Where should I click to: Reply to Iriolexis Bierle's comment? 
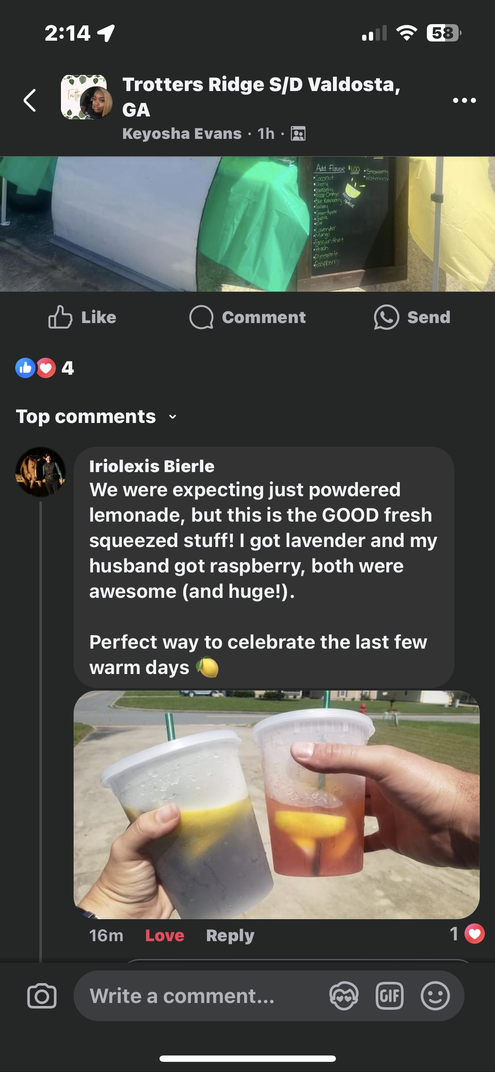coord(230,935)
